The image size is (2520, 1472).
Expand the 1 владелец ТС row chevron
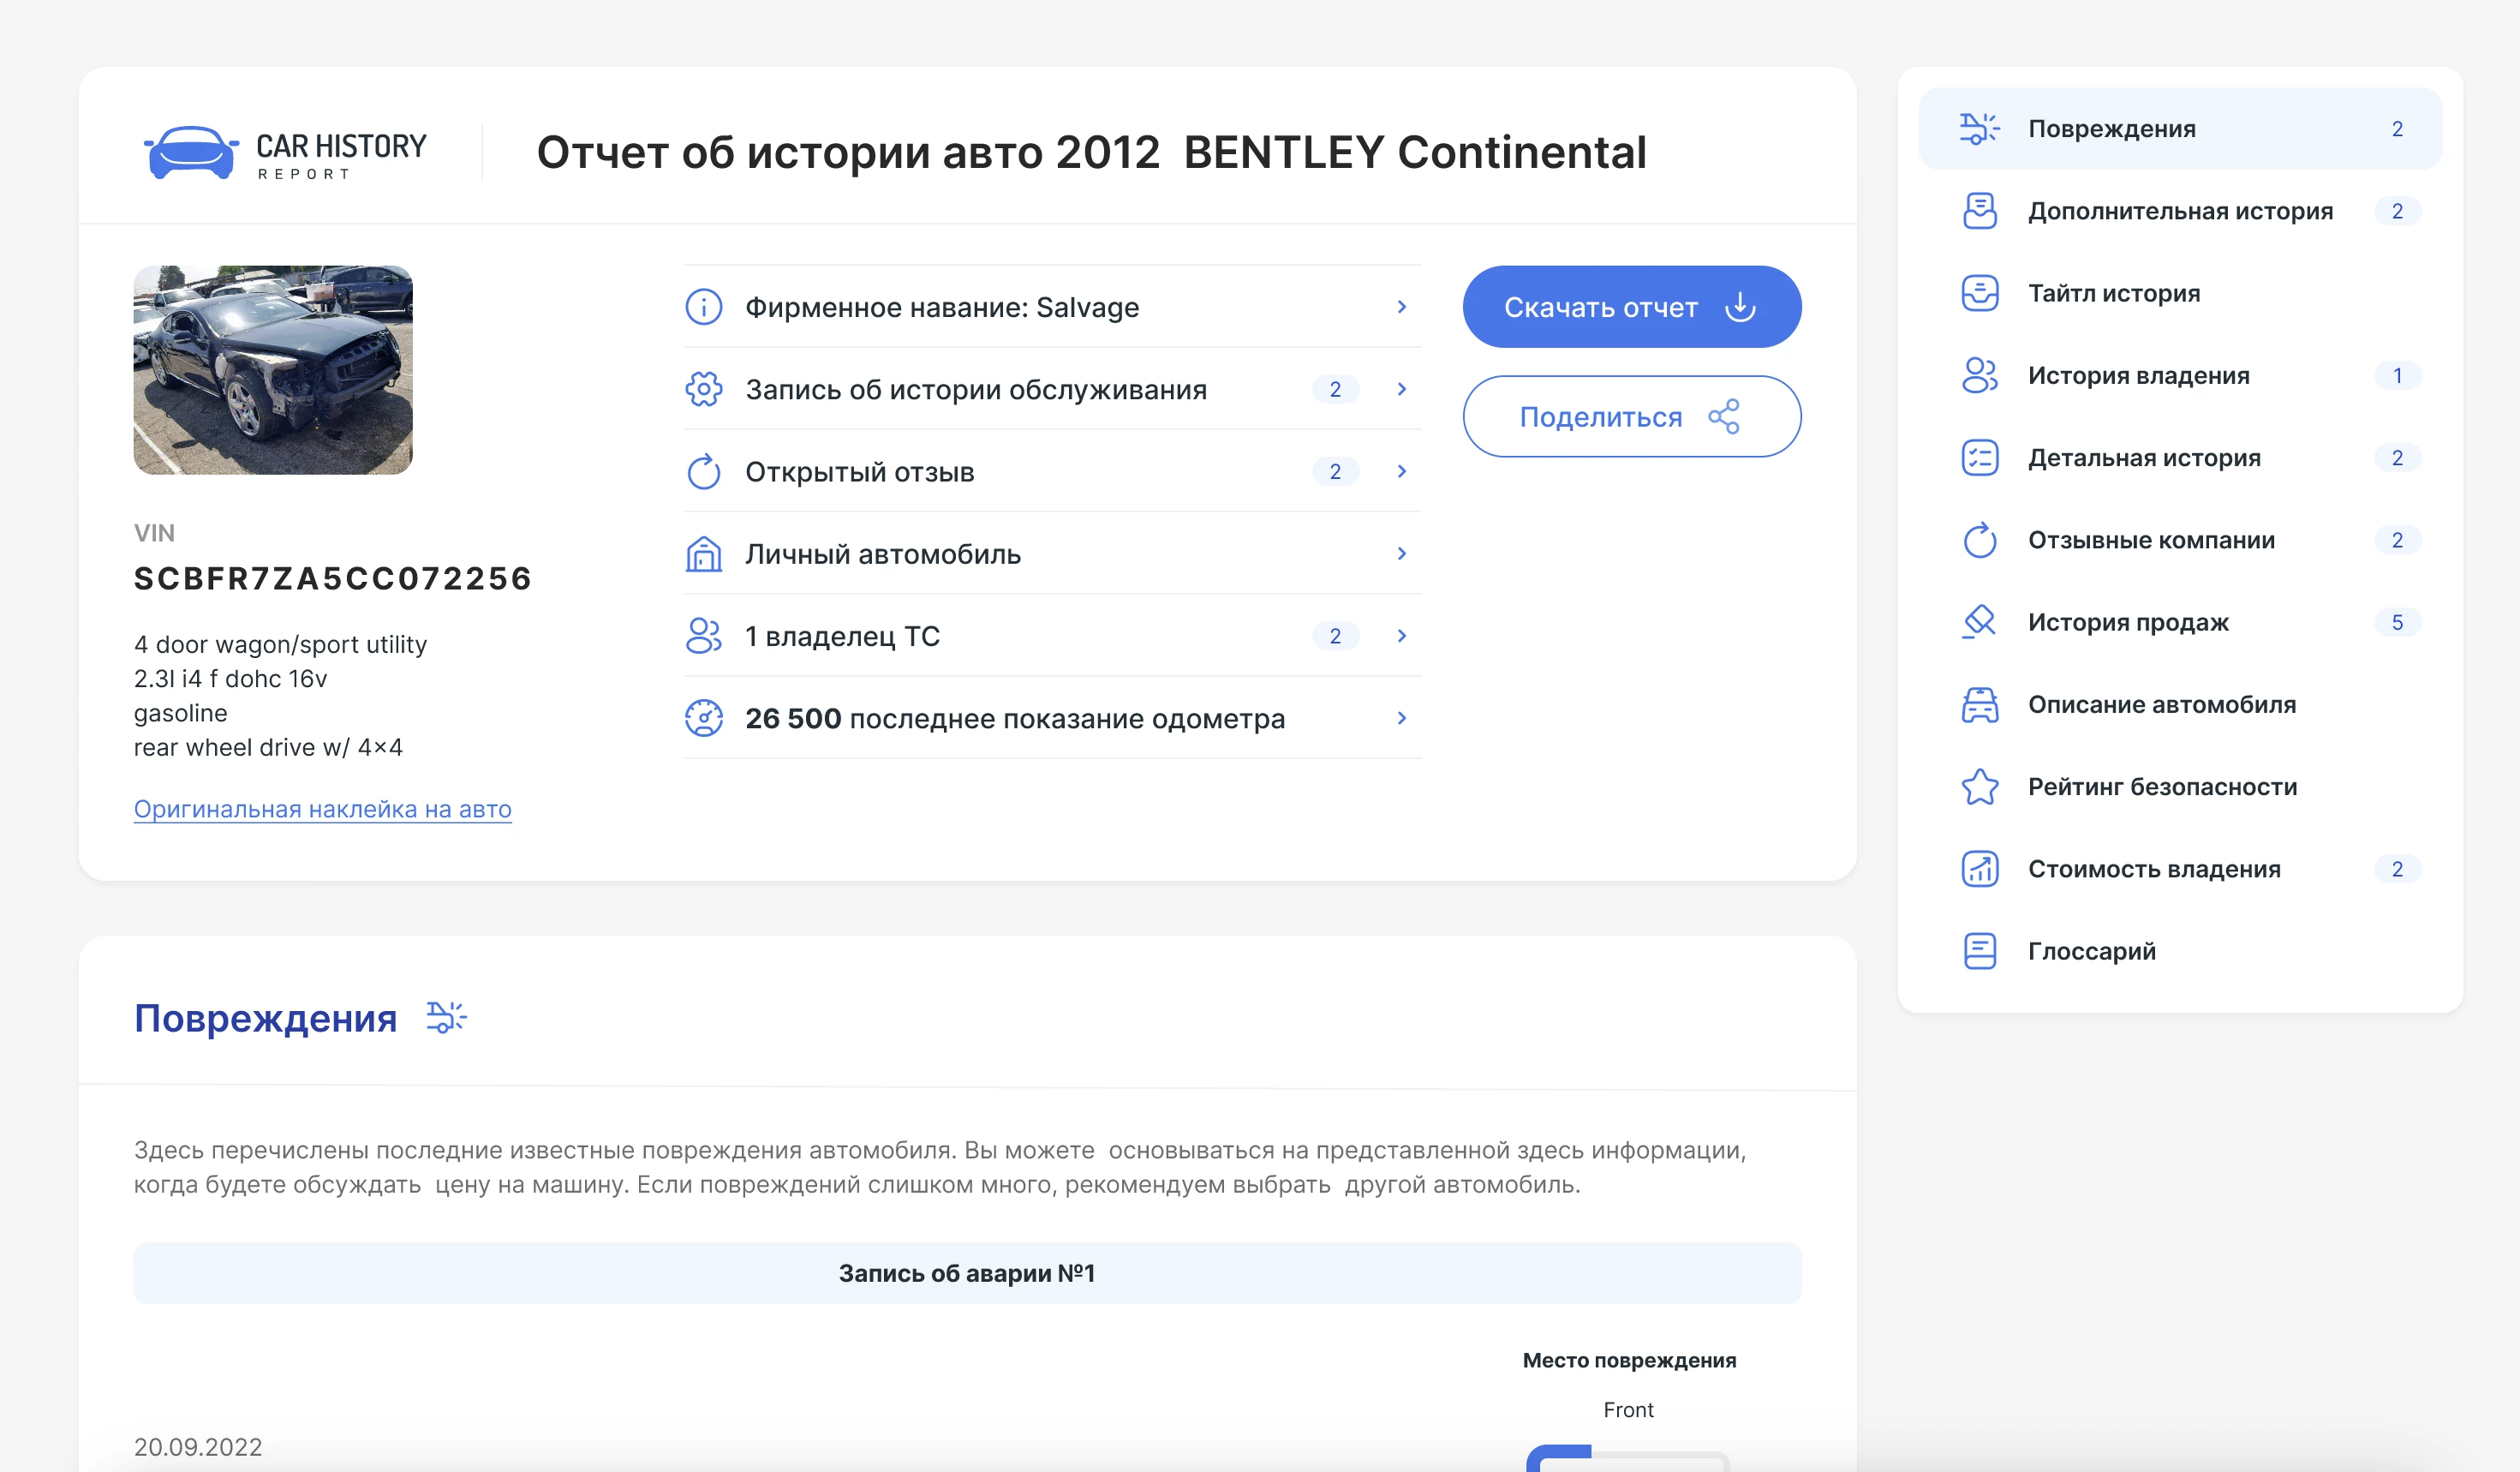click(1401, 635)
